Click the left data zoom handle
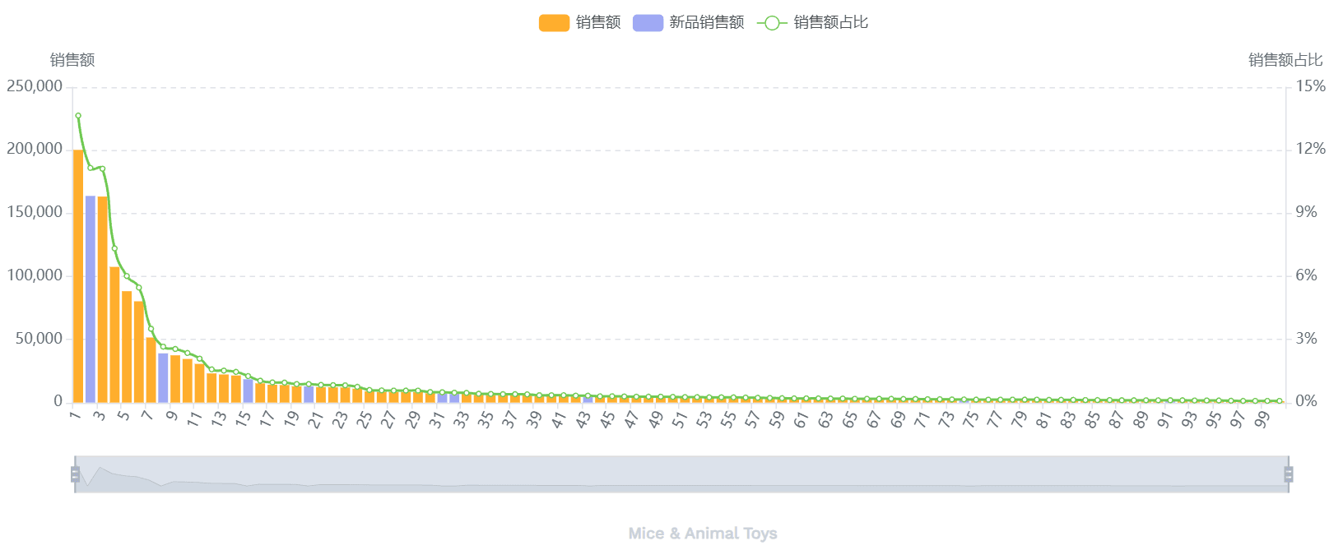 (75, 474)
